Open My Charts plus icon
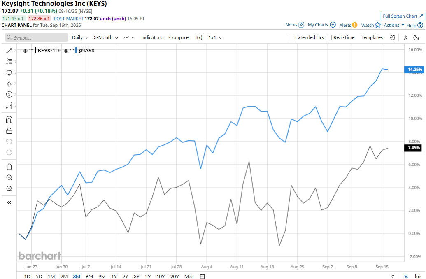Screen dimensions: 426x279 pos(333,25)
